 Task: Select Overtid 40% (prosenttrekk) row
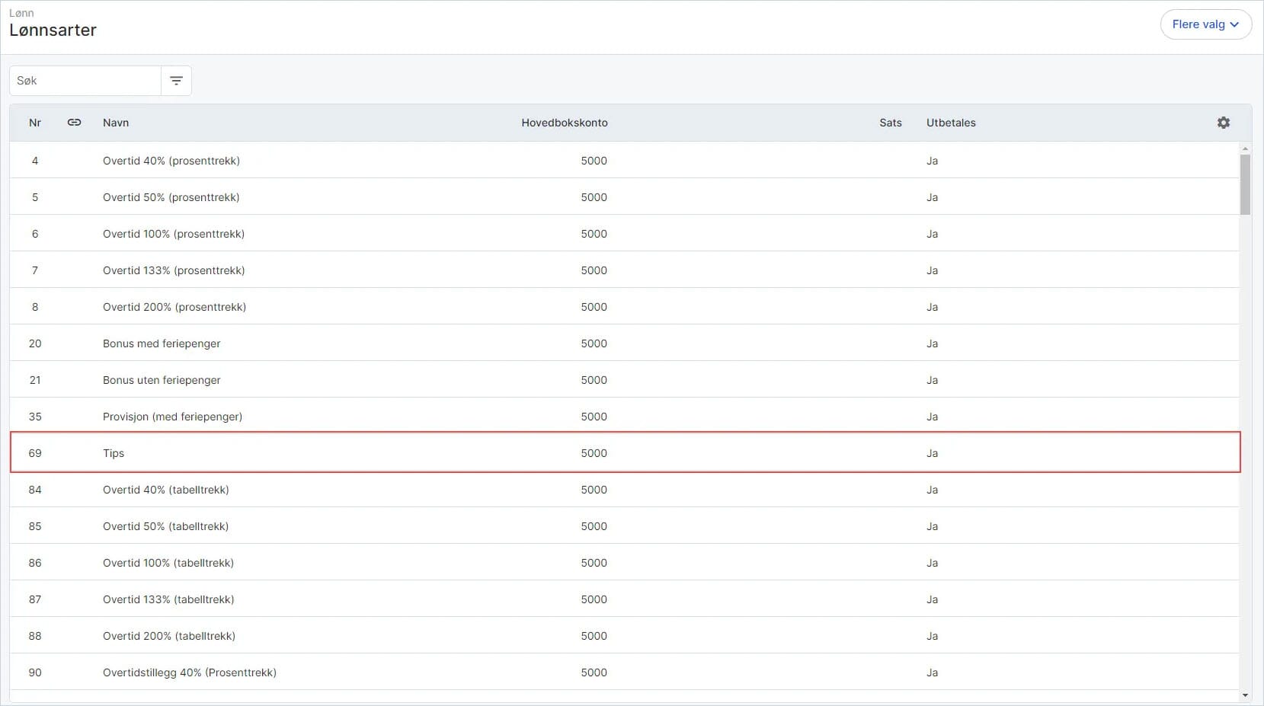tap(625, 161)
